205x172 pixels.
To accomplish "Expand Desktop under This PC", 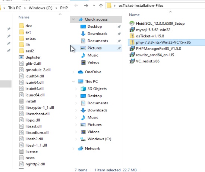I will pos(76,96).
